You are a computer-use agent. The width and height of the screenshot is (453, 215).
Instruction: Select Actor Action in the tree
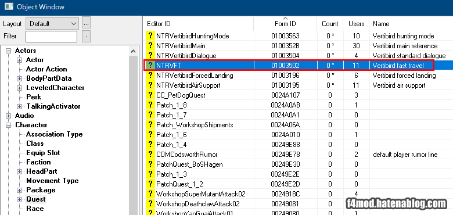(x=46, y=69)
